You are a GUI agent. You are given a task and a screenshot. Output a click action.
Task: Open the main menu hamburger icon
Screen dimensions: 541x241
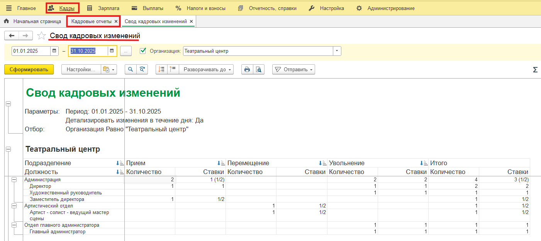pyautogui.click(x=8, y=8)
